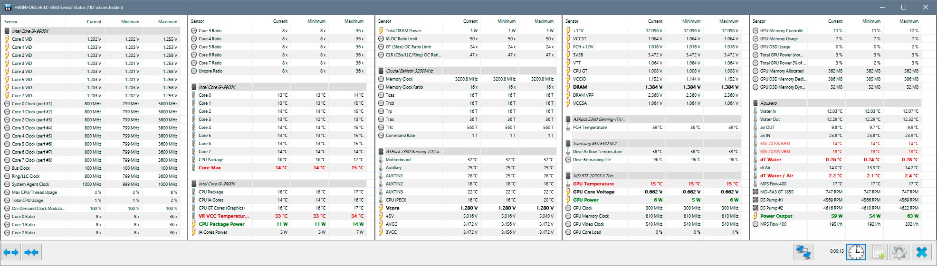Select the System Agent Clock row

[x=92, y=184]
